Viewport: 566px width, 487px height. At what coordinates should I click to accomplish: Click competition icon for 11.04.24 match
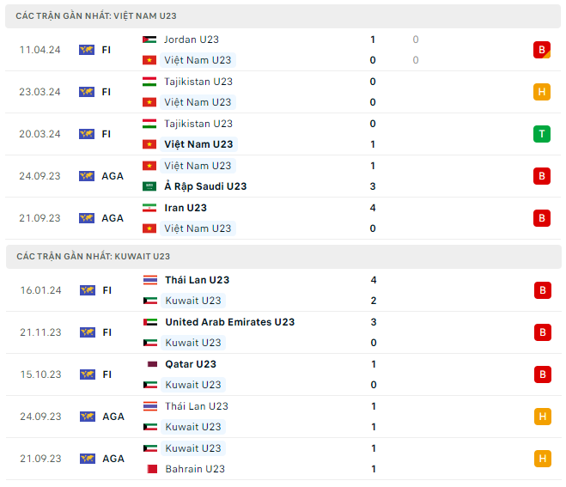click(87, 50)
